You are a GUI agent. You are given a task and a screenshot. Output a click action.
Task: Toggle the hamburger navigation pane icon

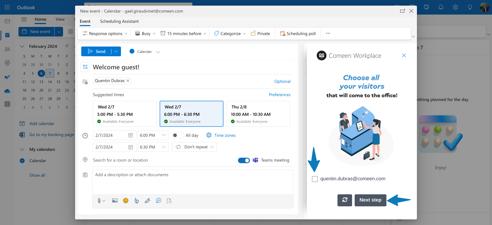[24, 19]
